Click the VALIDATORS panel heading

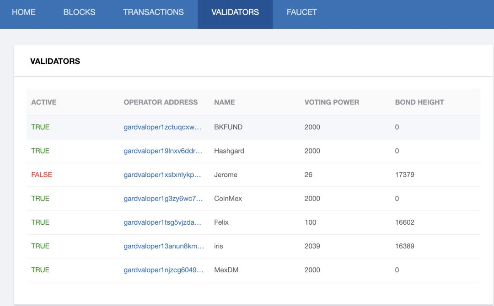click(x=55, y=61)
